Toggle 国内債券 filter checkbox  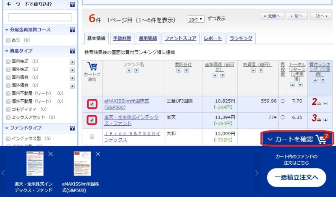coord(8,78)
